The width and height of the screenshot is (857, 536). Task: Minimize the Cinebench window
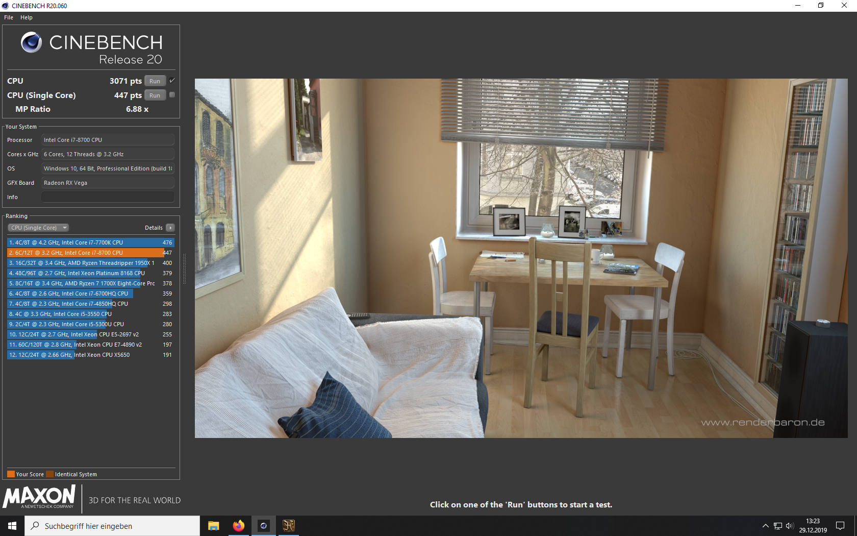point(798,6)
